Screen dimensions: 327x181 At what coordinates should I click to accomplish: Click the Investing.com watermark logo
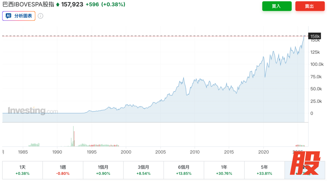32,111
